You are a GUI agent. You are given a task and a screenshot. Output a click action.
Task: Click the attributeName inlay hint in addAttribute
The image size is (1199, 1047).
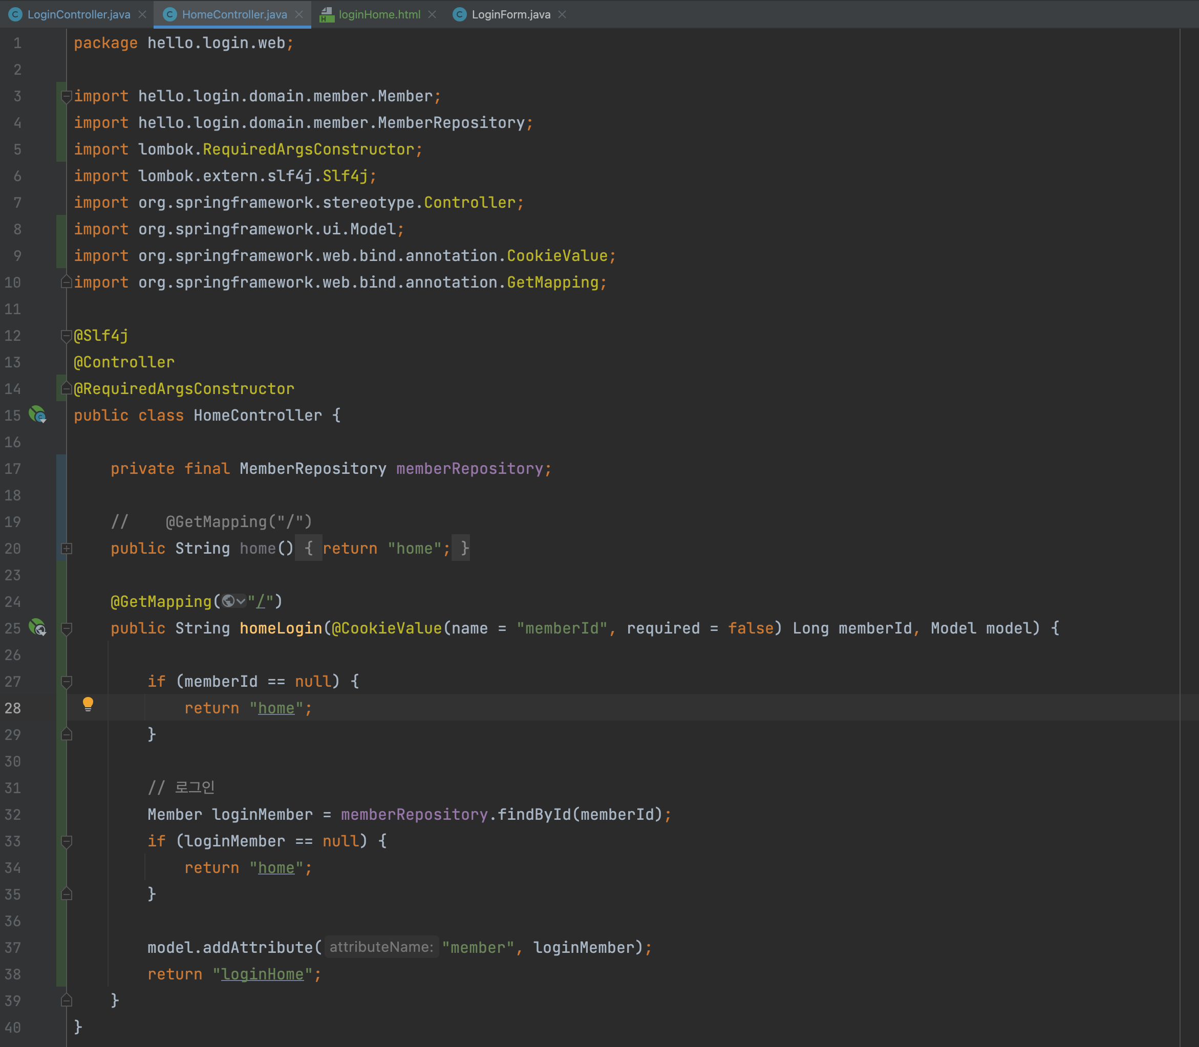pos(381,947)
